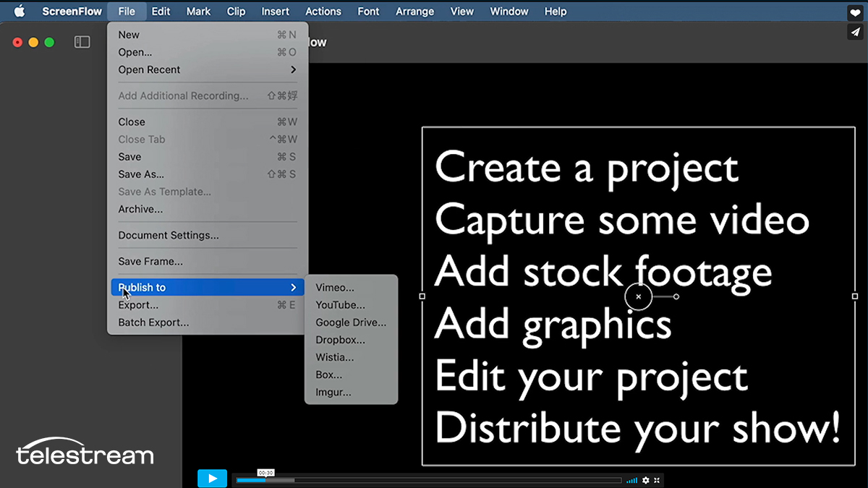868x488 pixels.
Task: Choose Save As... in File menu
Action: point(208,174)
